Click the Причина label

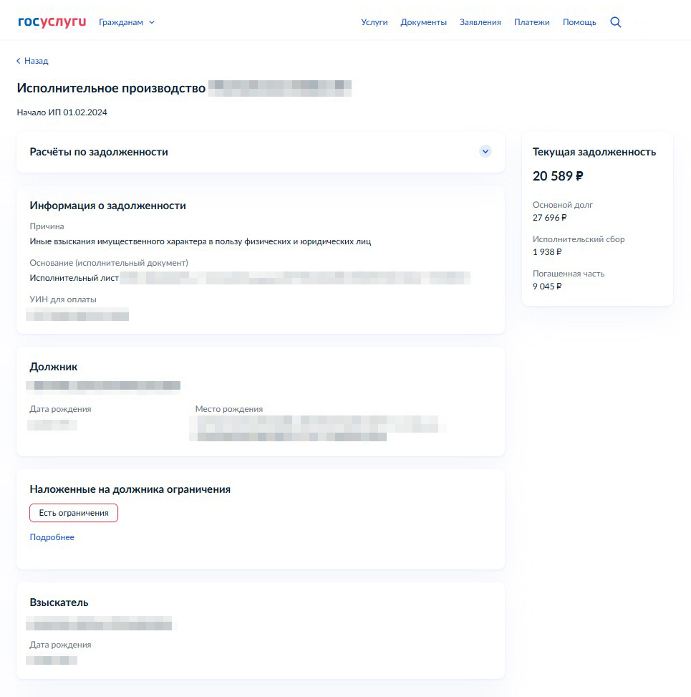[x=47, y=226]
